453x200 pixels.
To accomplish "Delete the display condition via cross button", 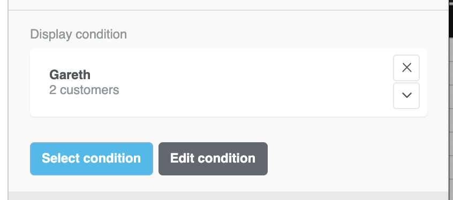I will point(406,68).
